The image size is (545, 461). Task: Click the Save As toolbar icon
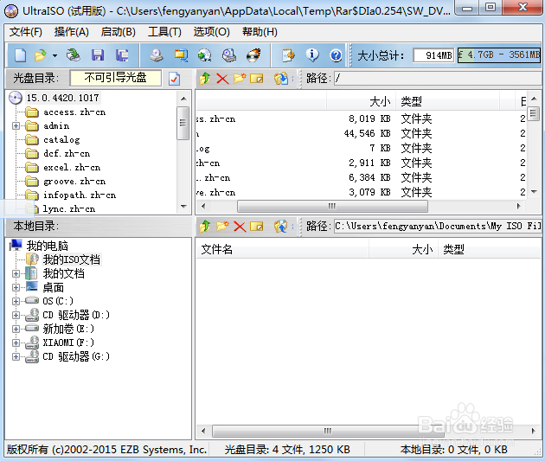(122, 55)
